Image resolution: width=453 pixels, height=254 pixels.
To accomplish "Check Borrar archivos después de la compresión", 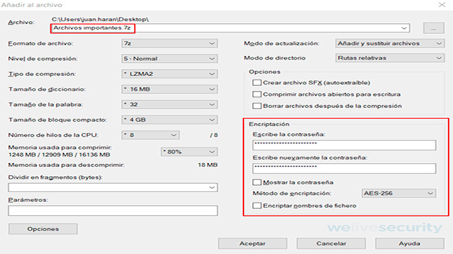I will coord(256,105).
